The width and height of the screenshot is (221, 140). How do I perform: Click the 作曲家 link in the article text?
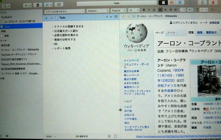[169, 91]
